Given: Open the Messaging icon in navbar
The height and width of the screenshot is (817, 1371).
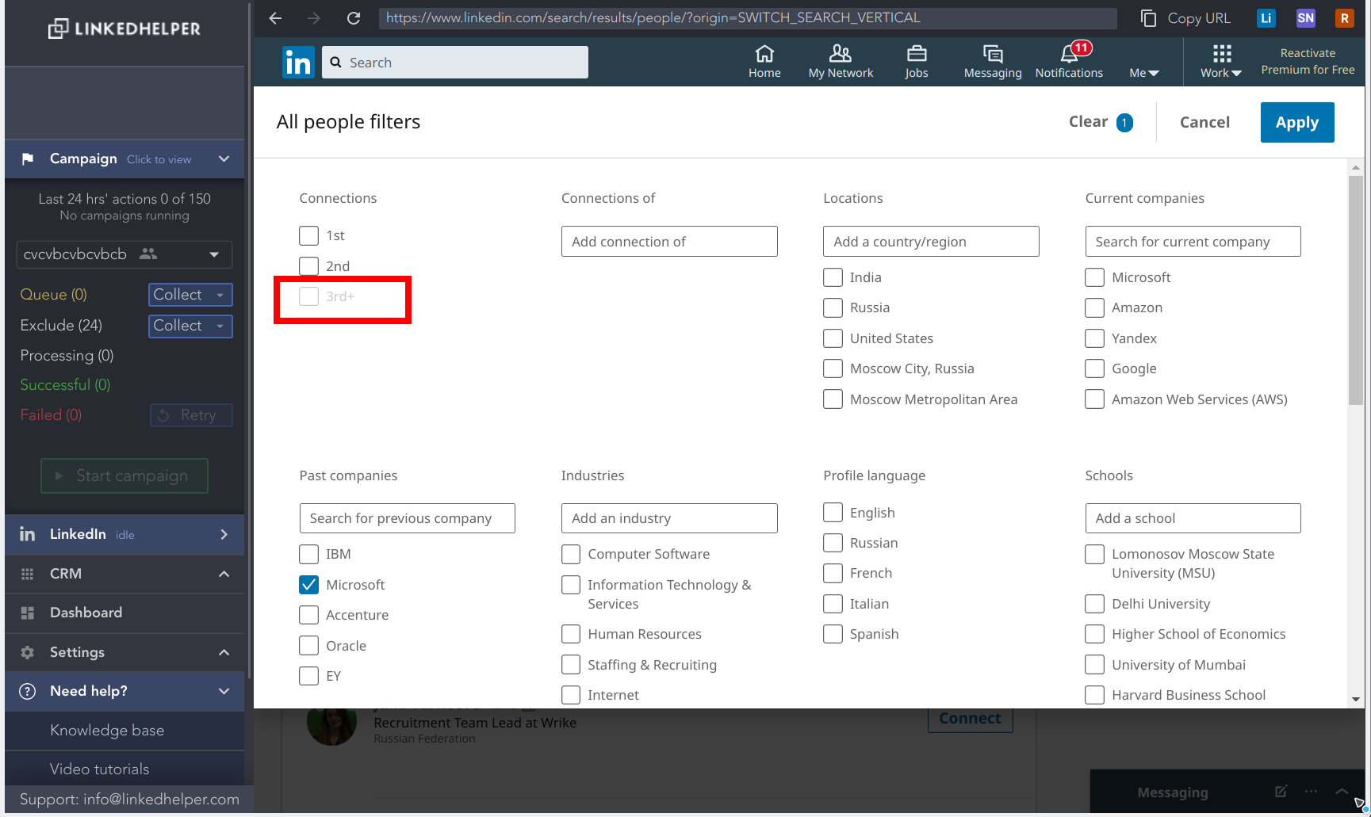Looking at the screenshot, I should (993, 54).
